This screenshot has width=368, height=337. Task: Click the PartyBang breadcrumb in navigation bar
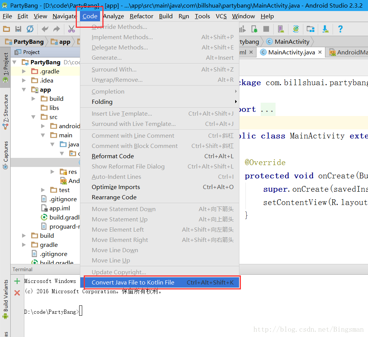pyautogui.click(x=25, y=42)
